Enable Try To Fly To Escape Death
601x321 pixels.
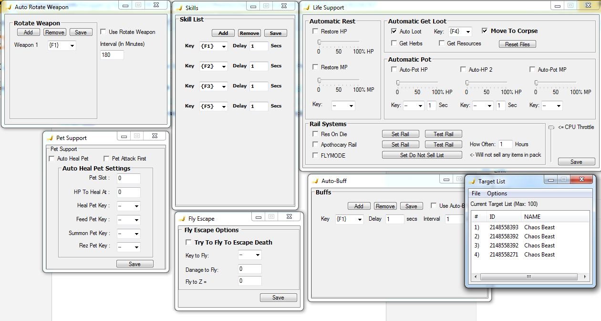click(x=189, y=242)
